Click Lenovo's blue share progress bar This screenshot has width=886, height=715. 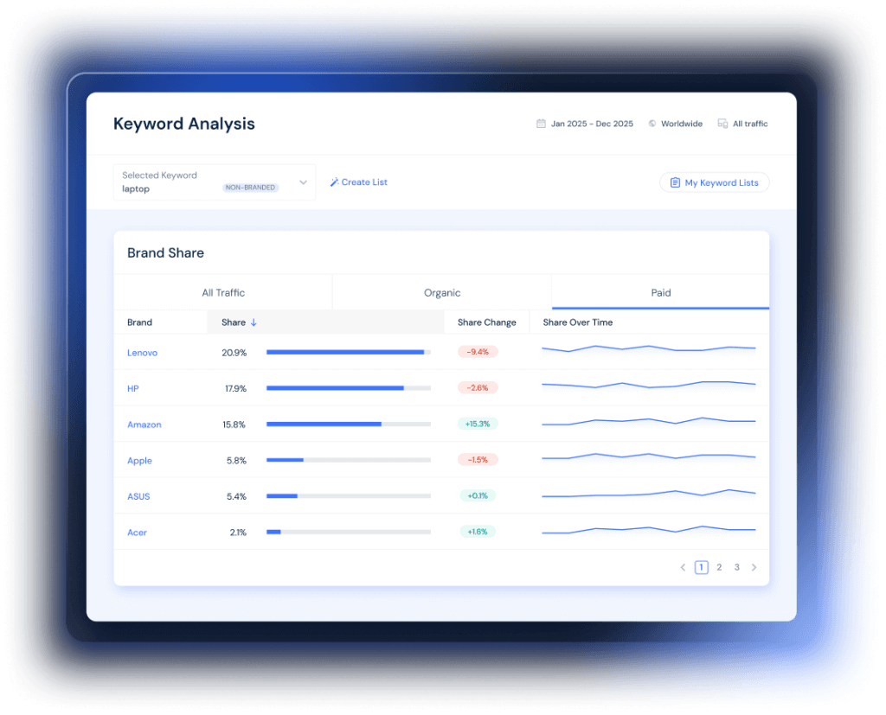[344, 352]
